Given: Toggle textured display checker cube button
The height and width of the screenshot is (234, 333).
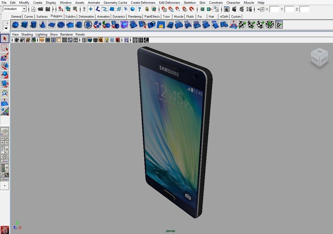Looking at the screenshot, I should click(x=101, y=40).
